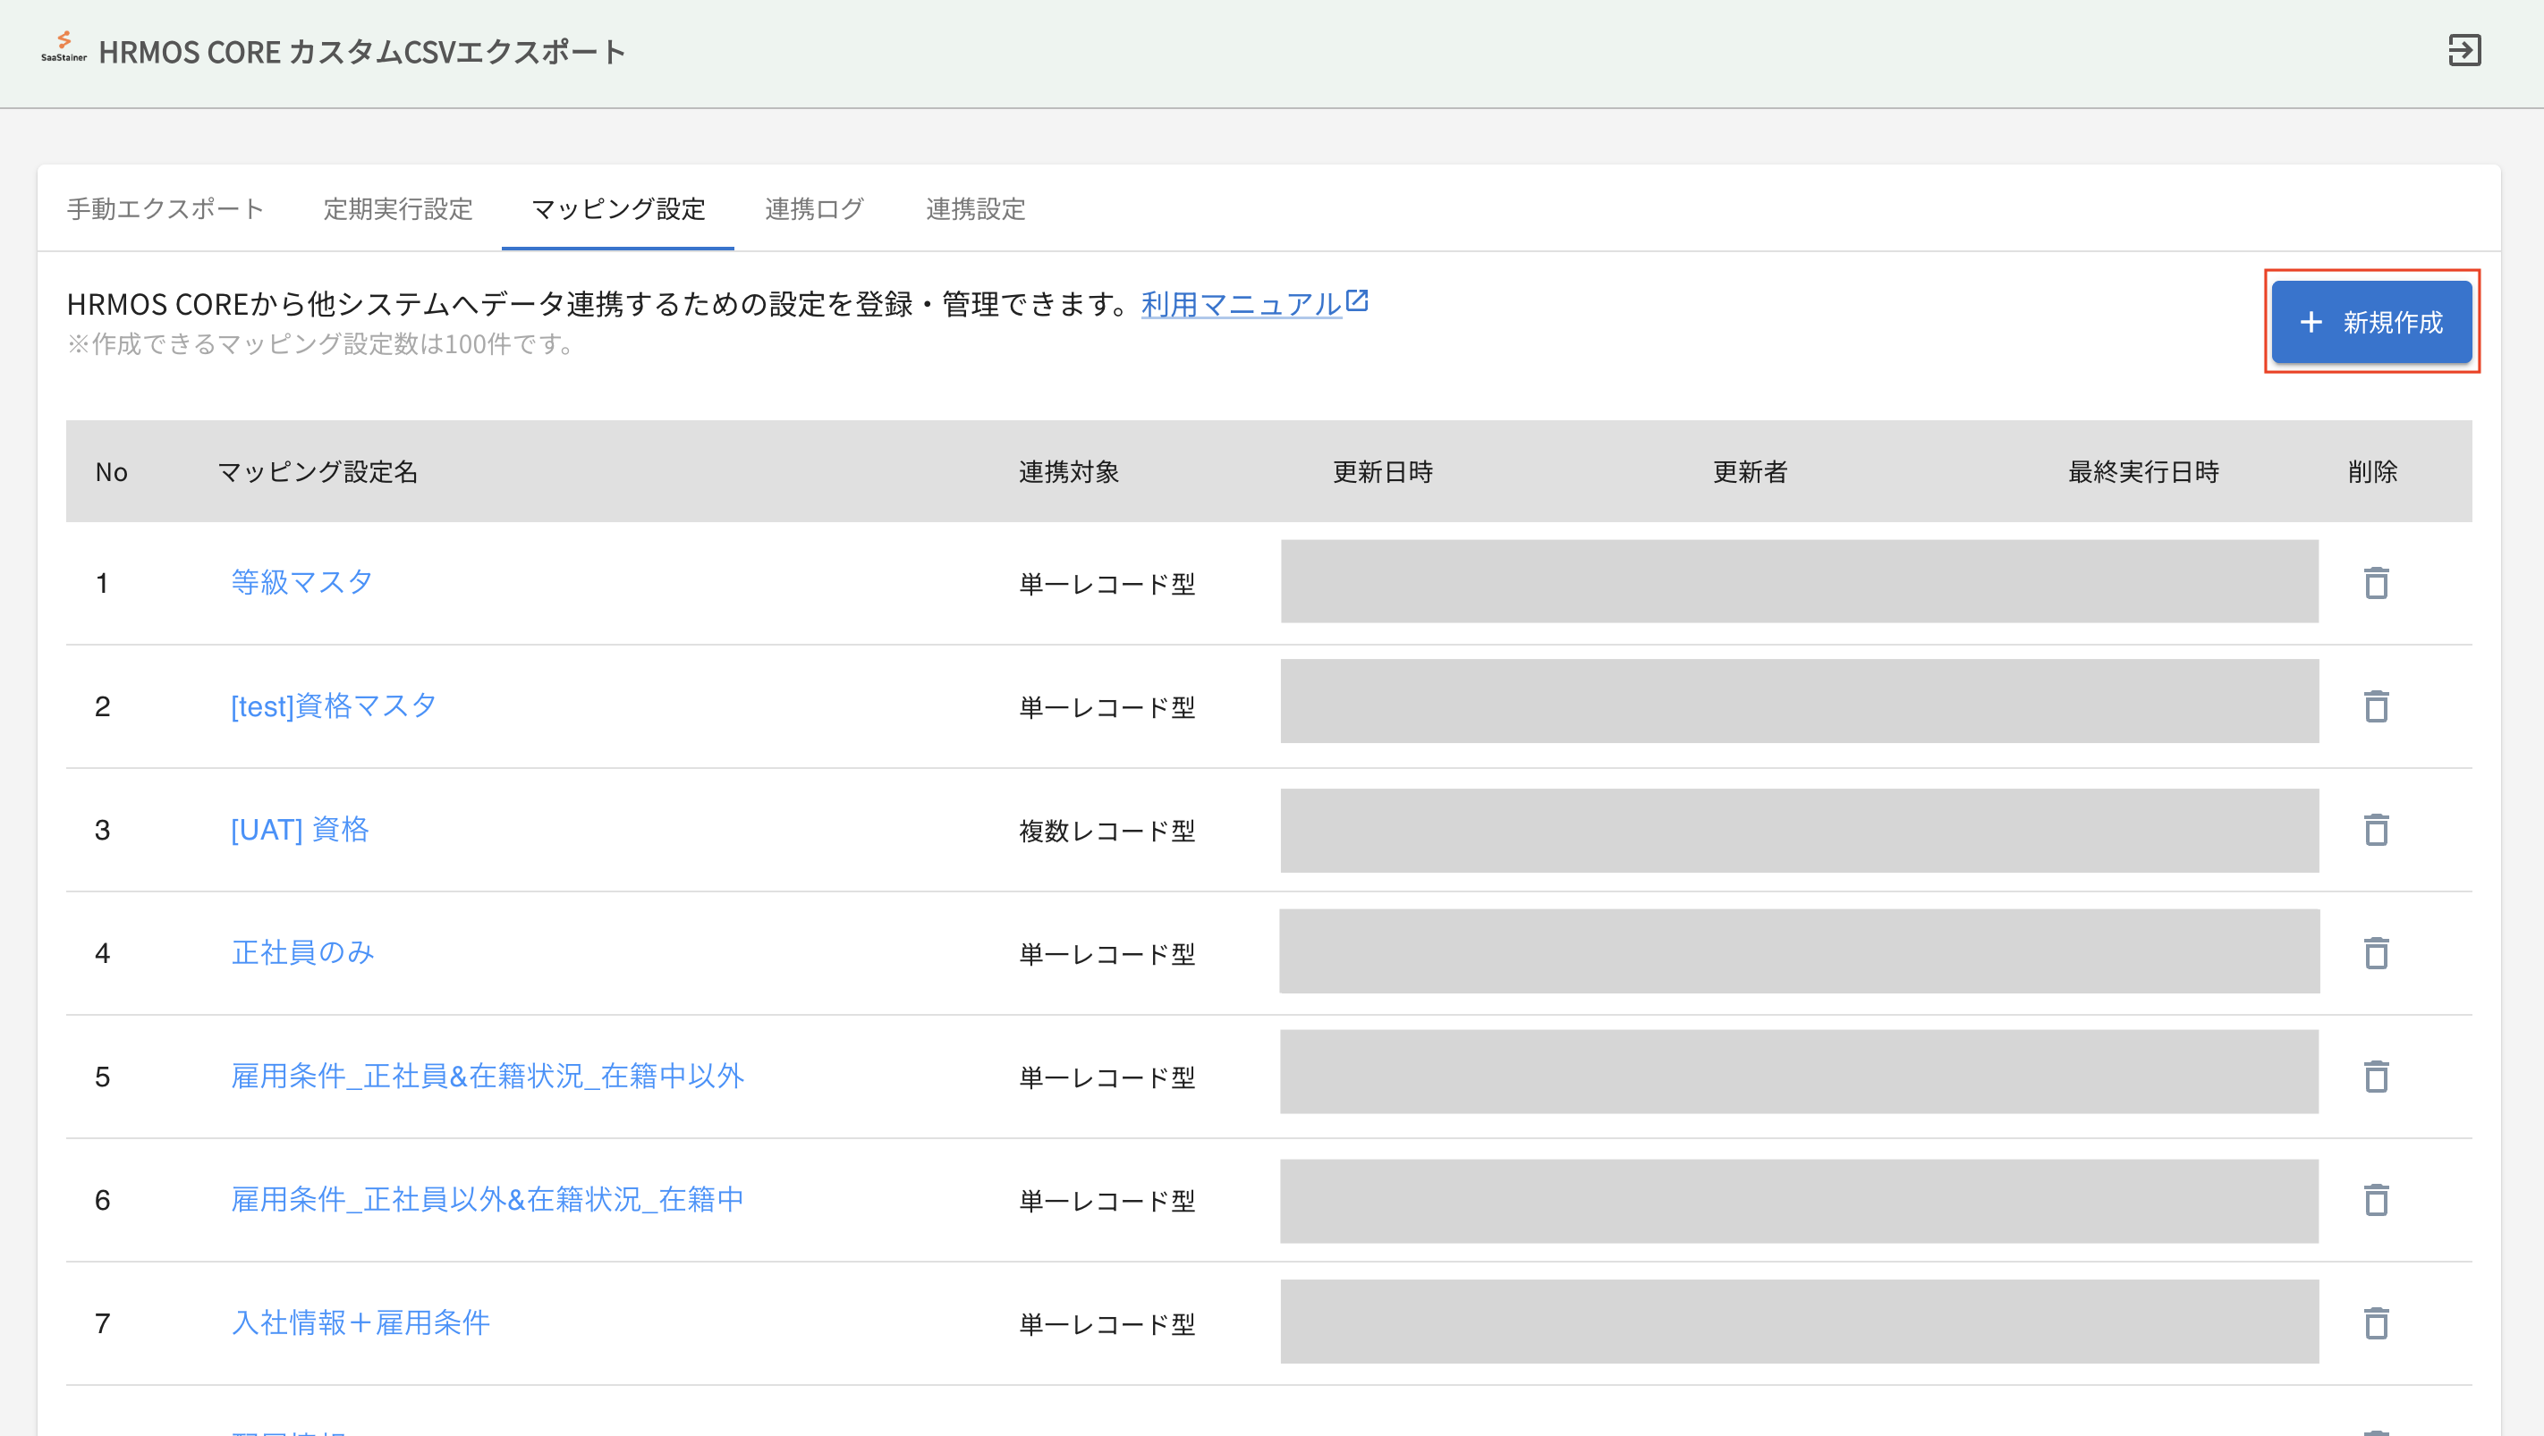Switch to 手動エクスポート tab
Image resolution: width=2544 pixels, height=1436 pixels.
pyautogui.click(x=165, y=209)
